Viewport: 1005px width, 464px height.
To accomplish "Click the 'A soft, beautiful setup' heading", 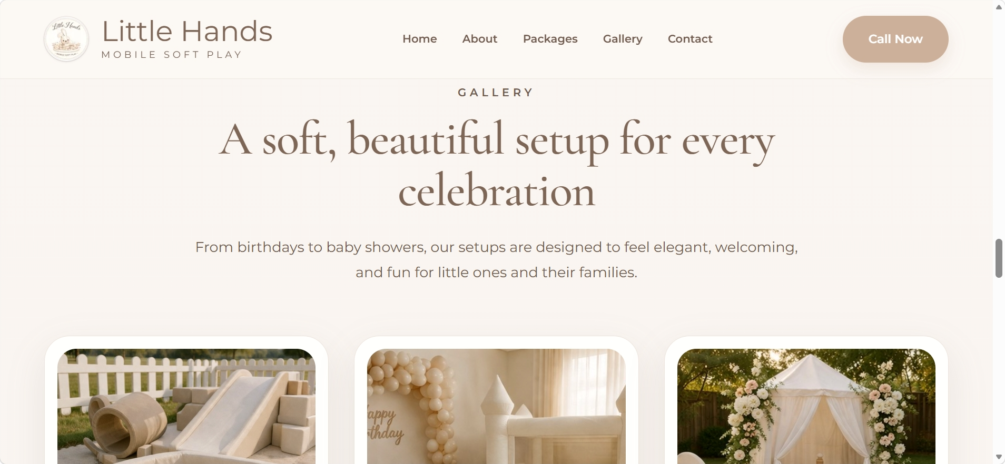I will 496,165.
